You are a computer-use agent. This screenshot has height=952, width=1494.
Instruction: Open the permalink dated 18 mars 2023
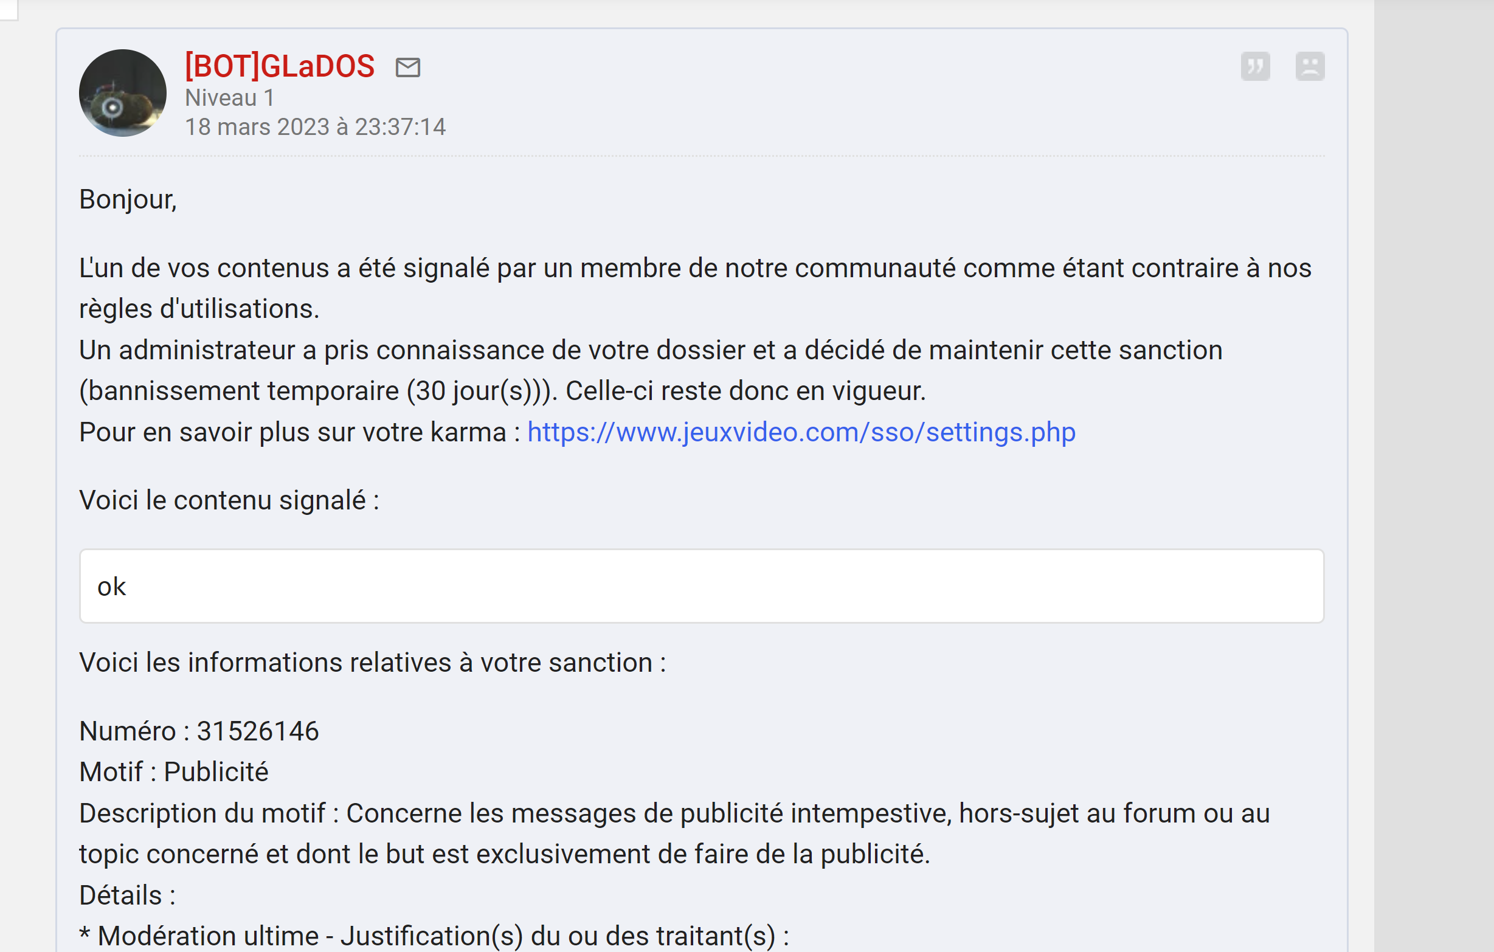(x=315, y=126)
